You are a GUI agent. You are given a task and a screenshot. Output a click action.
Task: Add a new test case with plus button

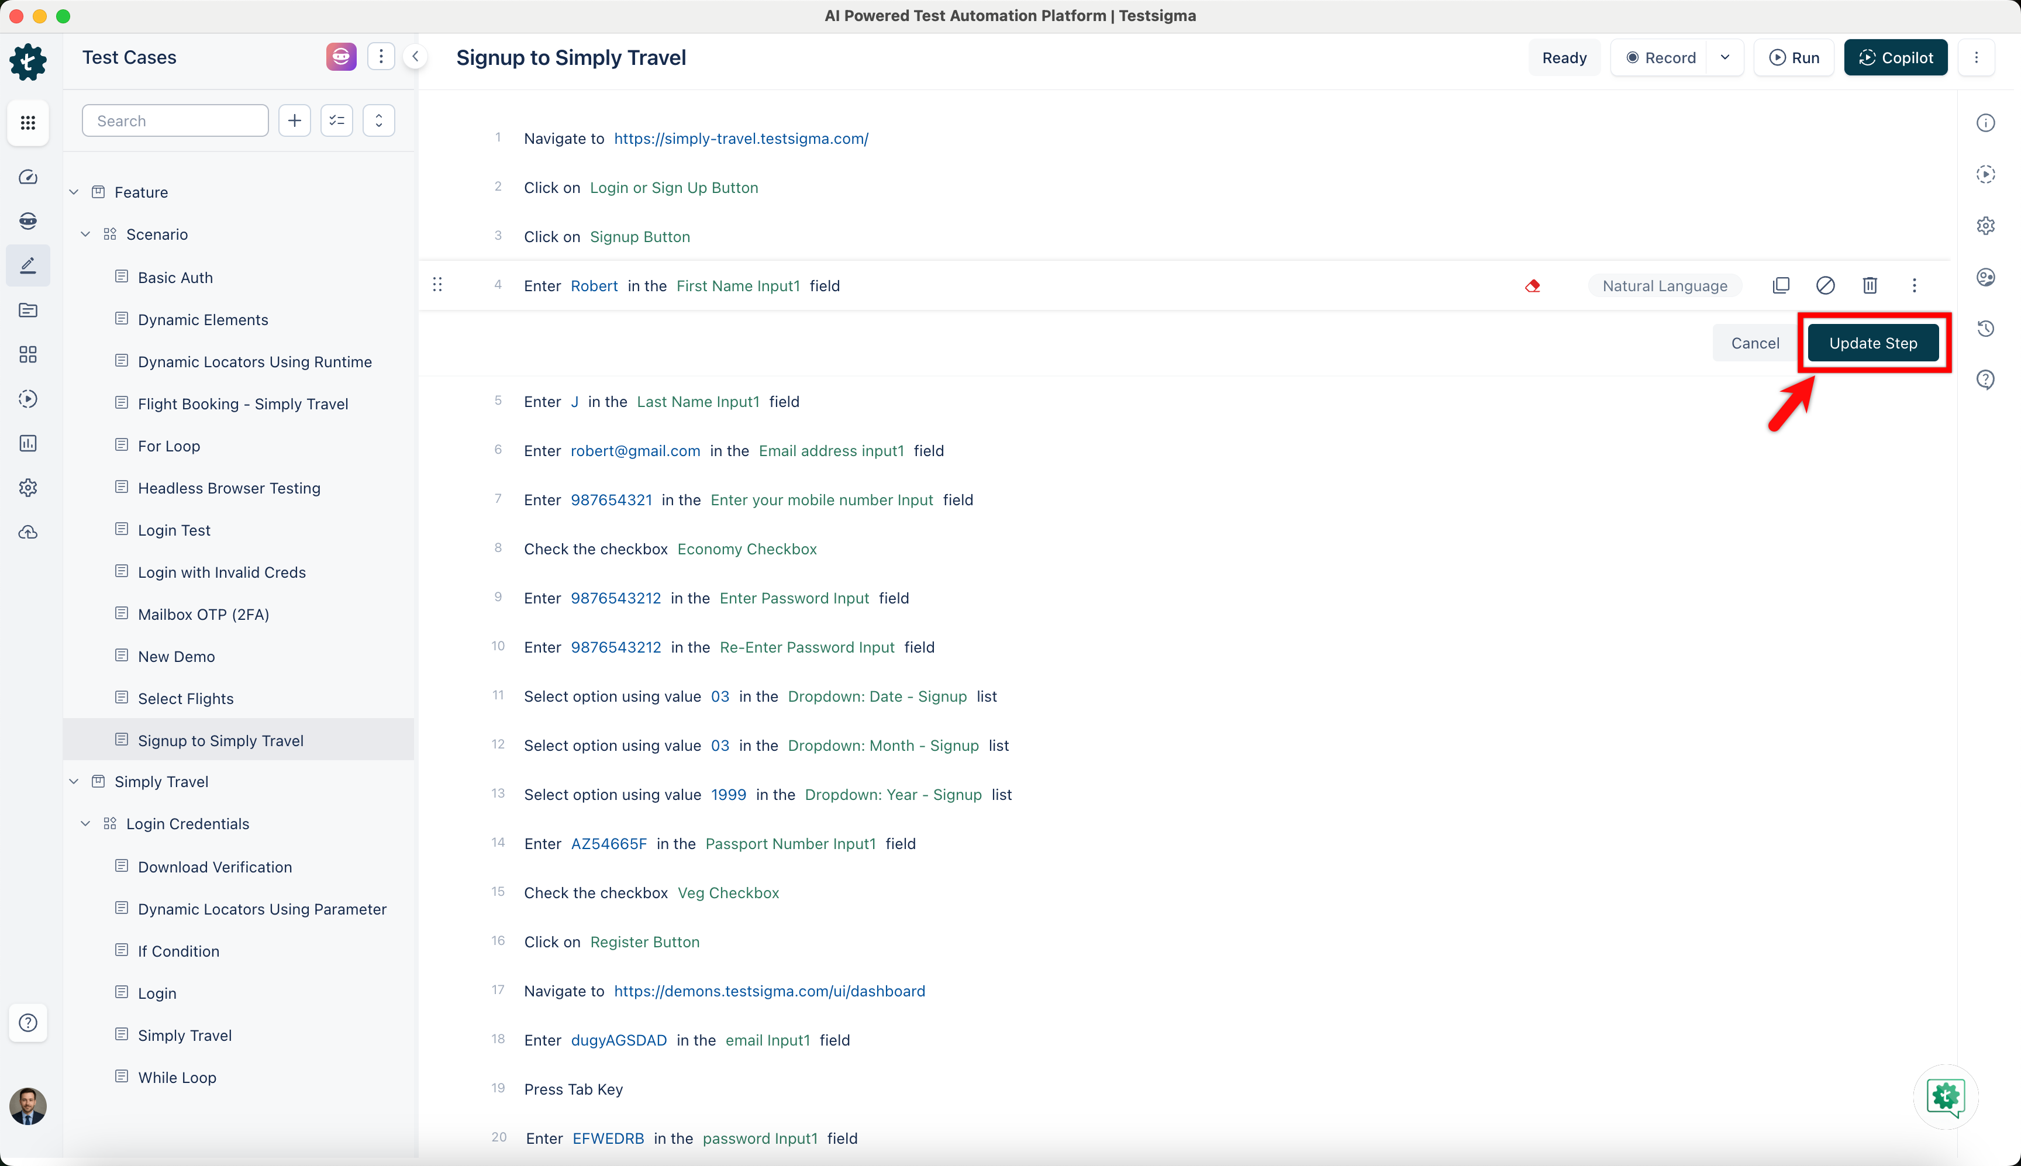(295, 121)
